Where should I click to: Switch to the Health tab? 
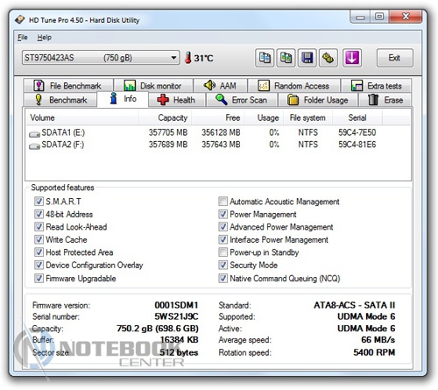tap(177, 100)
